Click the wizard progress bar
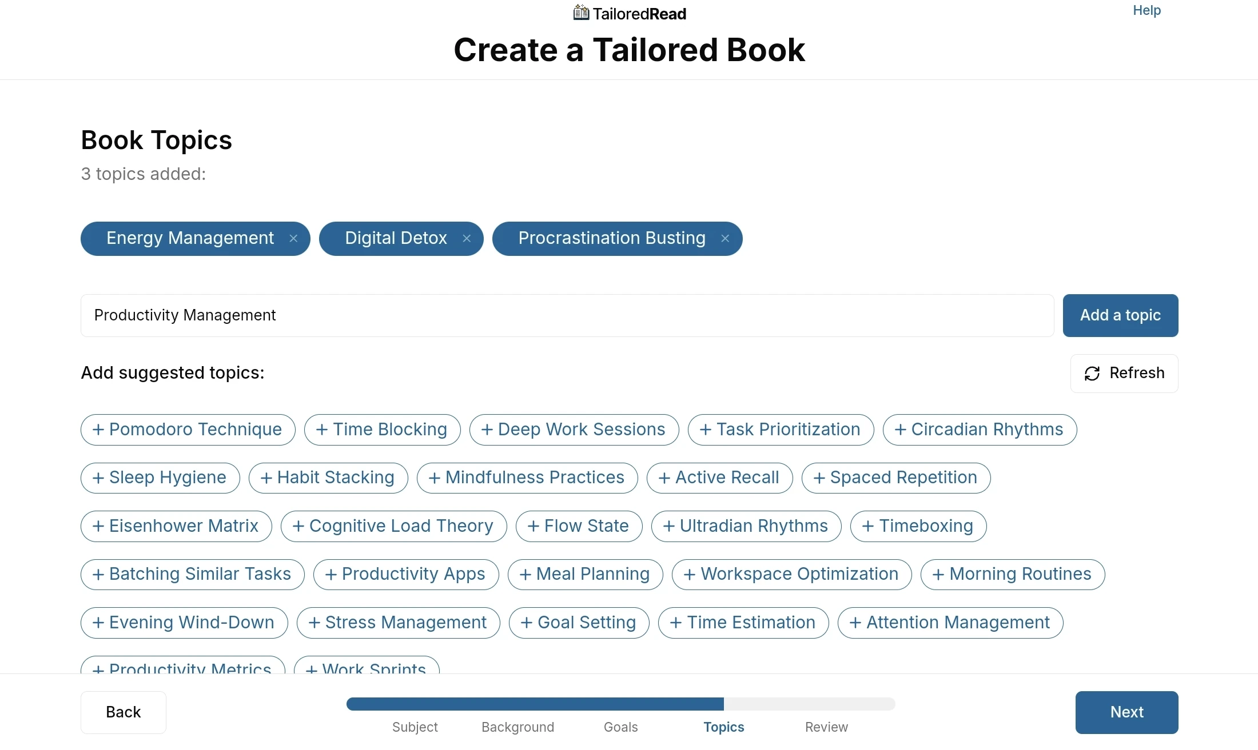 [x=620, y=704]
